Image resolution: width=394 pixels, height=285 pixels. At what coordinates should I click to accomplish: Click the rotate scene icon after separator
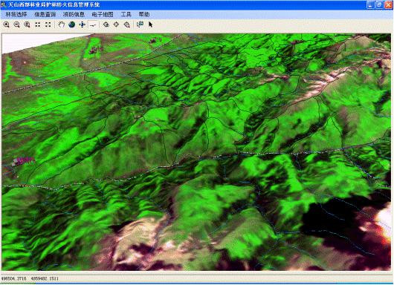pyautogui.click(x=106, y=24)
